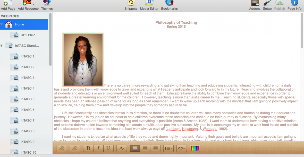
Task: Select the InTASC 5 page
Action: point(27,99)
